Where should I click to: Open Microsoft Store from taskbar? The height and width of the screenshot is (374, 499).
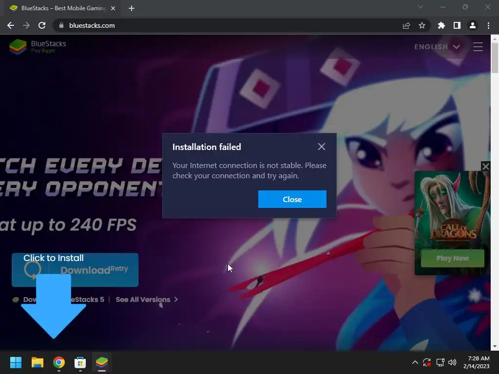(x=80, y=362)
